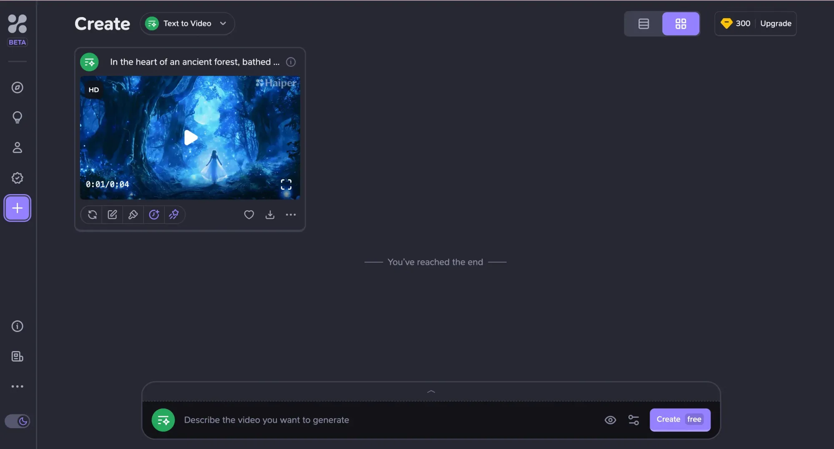This screenshot has height=449, width=834.
Task: Open the sidebar three-dot more menu
Action: coord(17,387)
